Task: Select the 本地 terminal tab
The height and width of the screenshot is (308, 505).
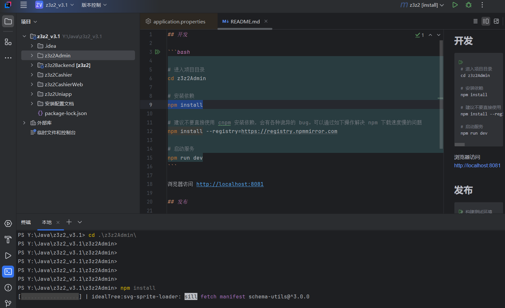Action: click(x=47, y=222)
